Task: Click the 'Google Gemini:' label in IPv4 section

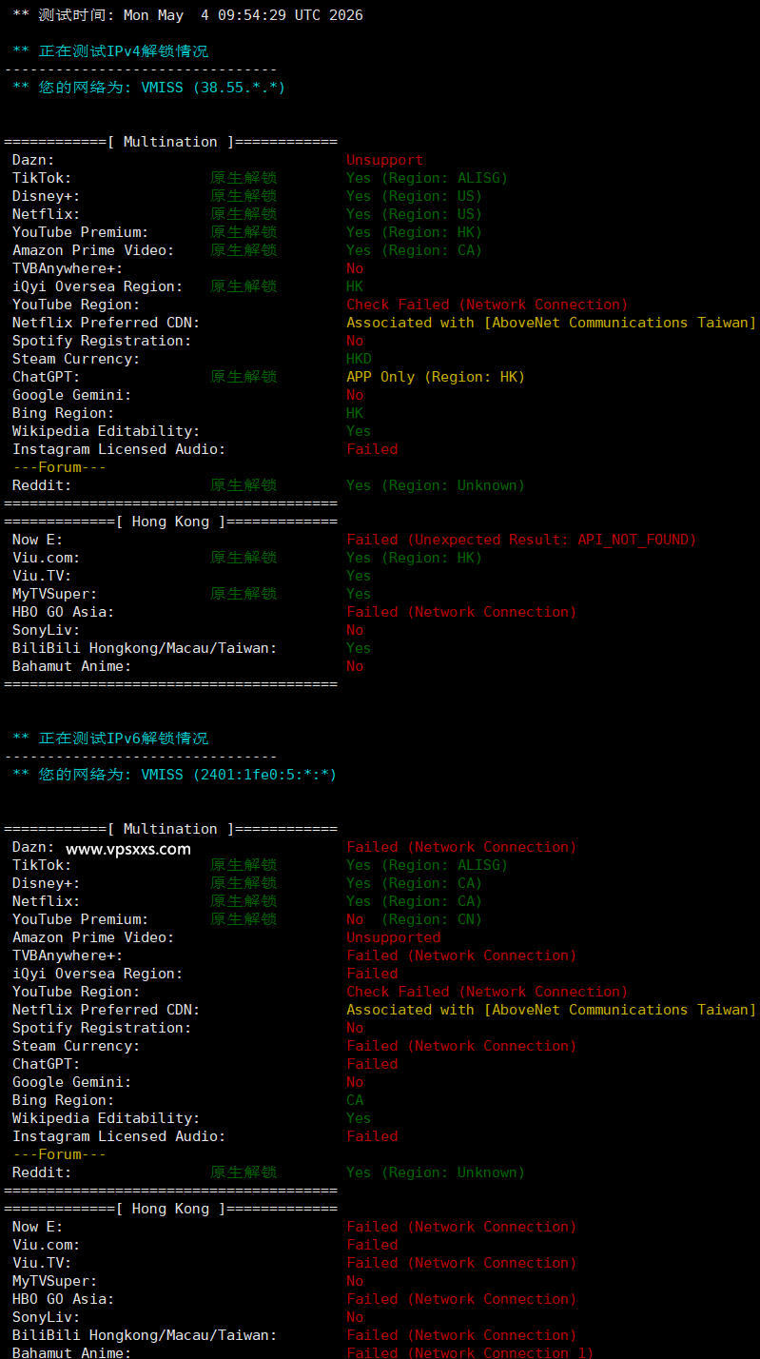Action: pos(72,395)
